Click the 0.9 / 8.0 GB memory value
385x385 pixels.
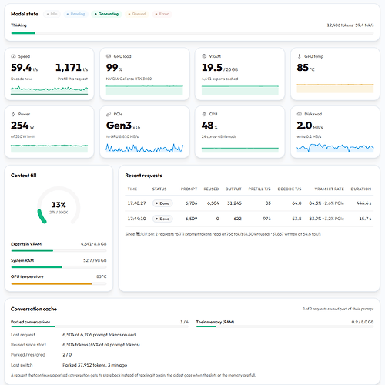[x=363, y=322]
